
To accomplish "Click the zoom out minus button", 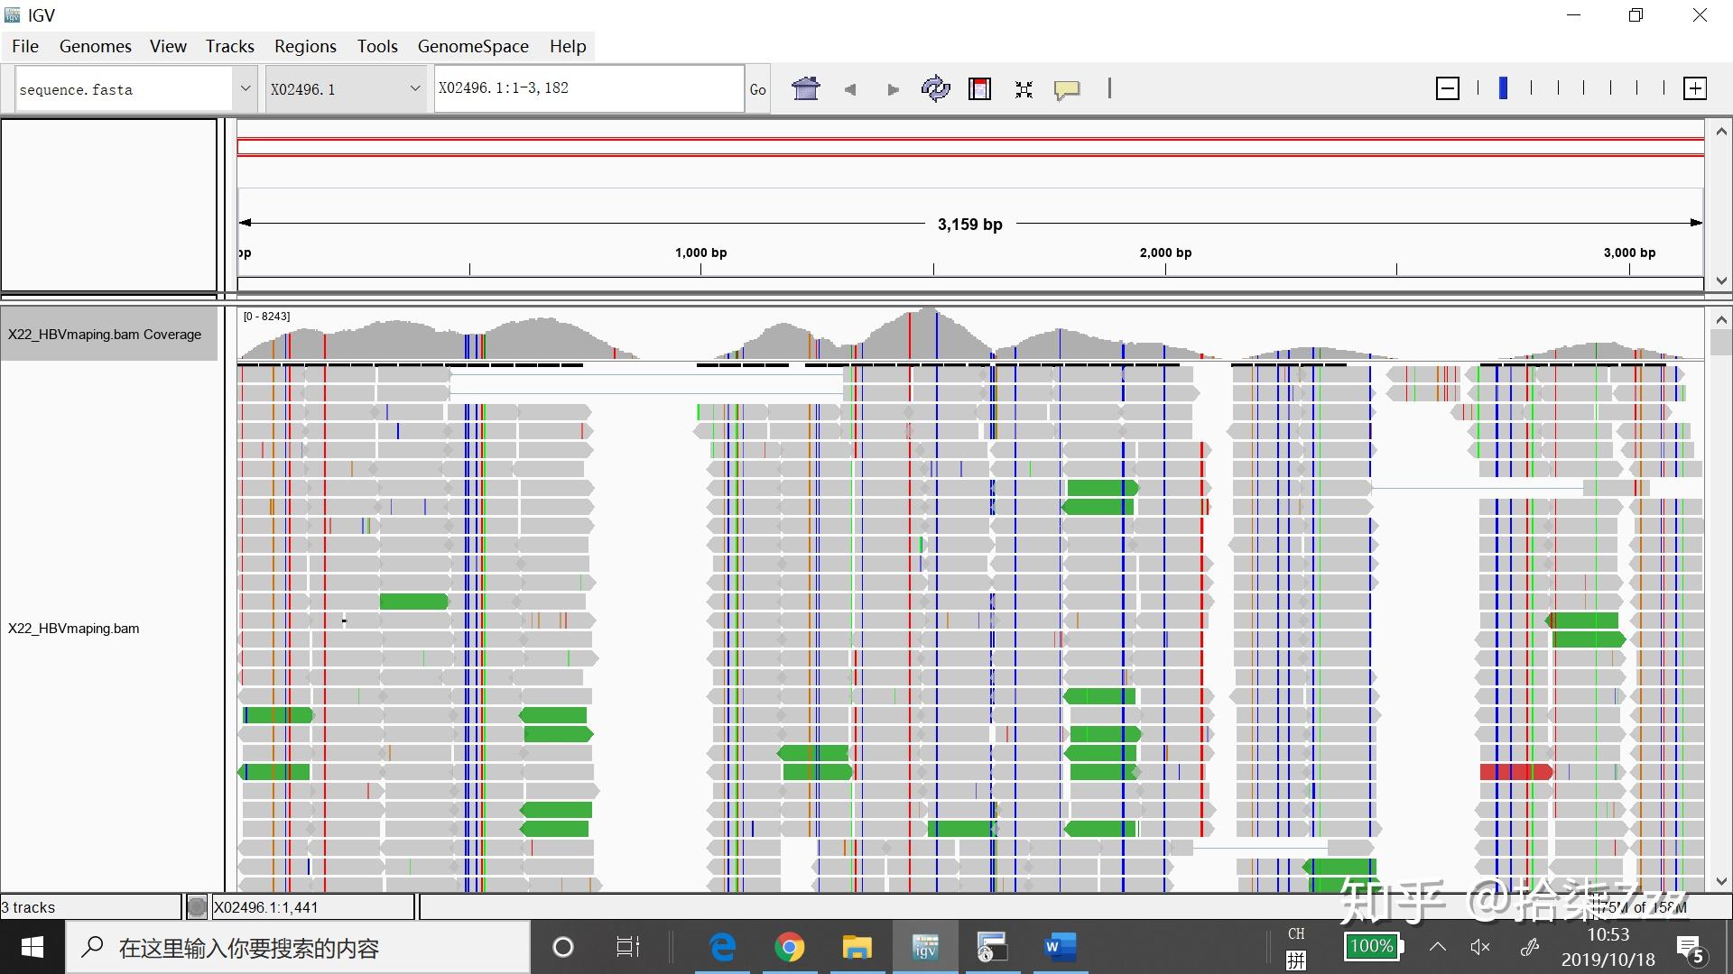I will point(1447,88).
